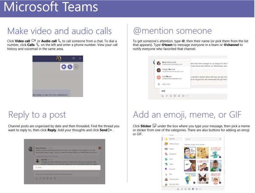Pick the Oh Yeah comic sticker
The image size is (255, 193).
pos(190,153)
